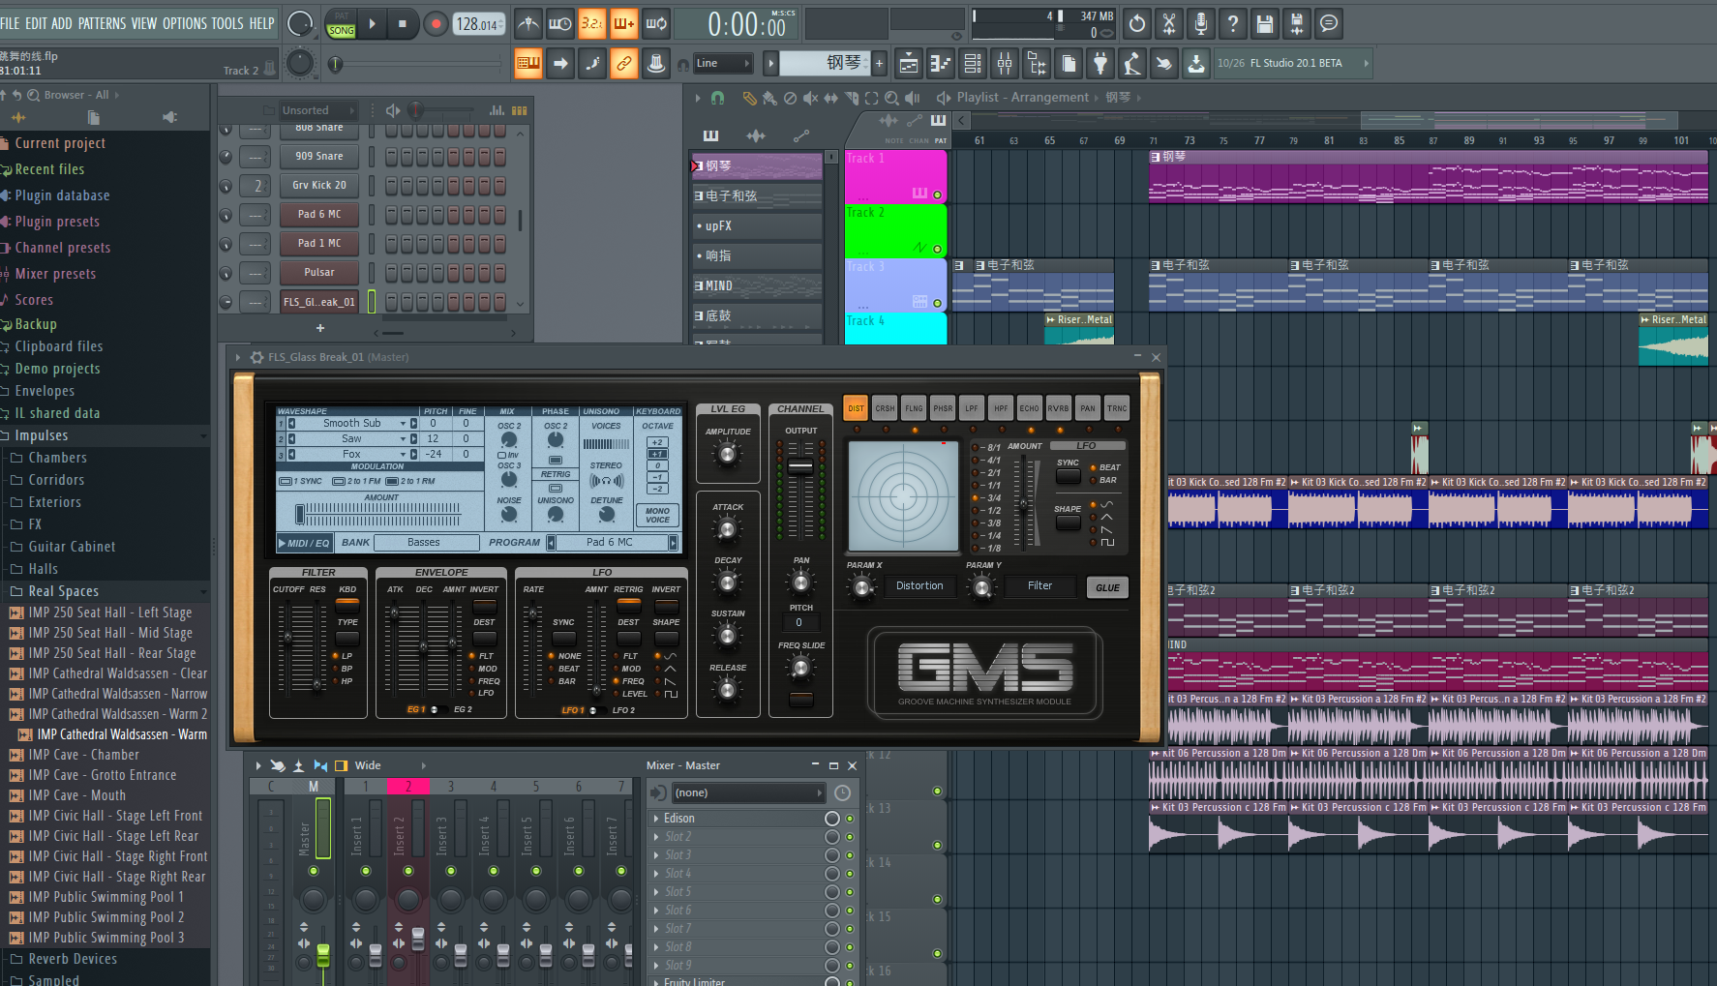This screenshot has width=1717, height=986.
Task: Toggle the 3-2-1 recording countdown
Action: point(592,23)
